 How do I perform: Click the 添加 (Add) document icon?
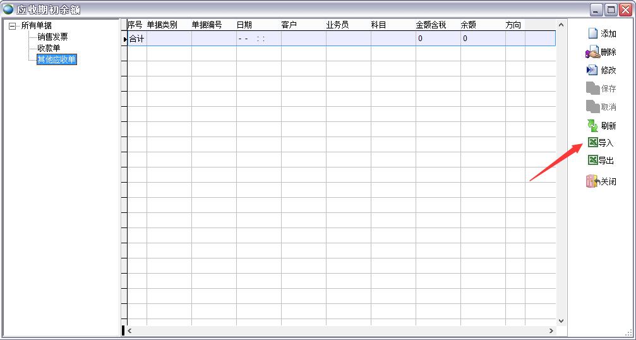click(x=592, y=33)
